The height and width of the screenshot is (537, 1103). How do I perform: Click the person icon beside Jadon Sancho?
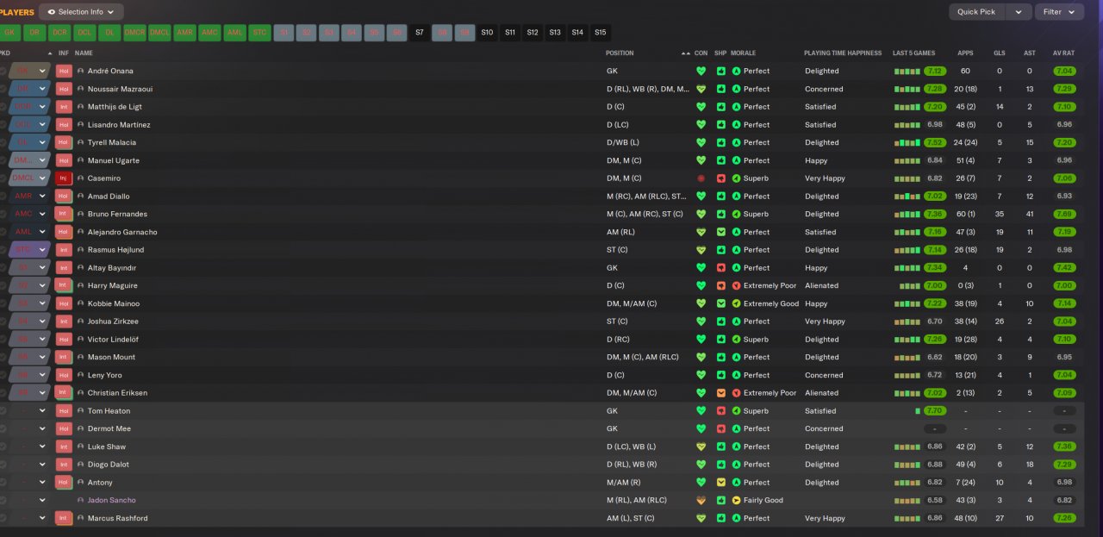[x=81, y=500]
